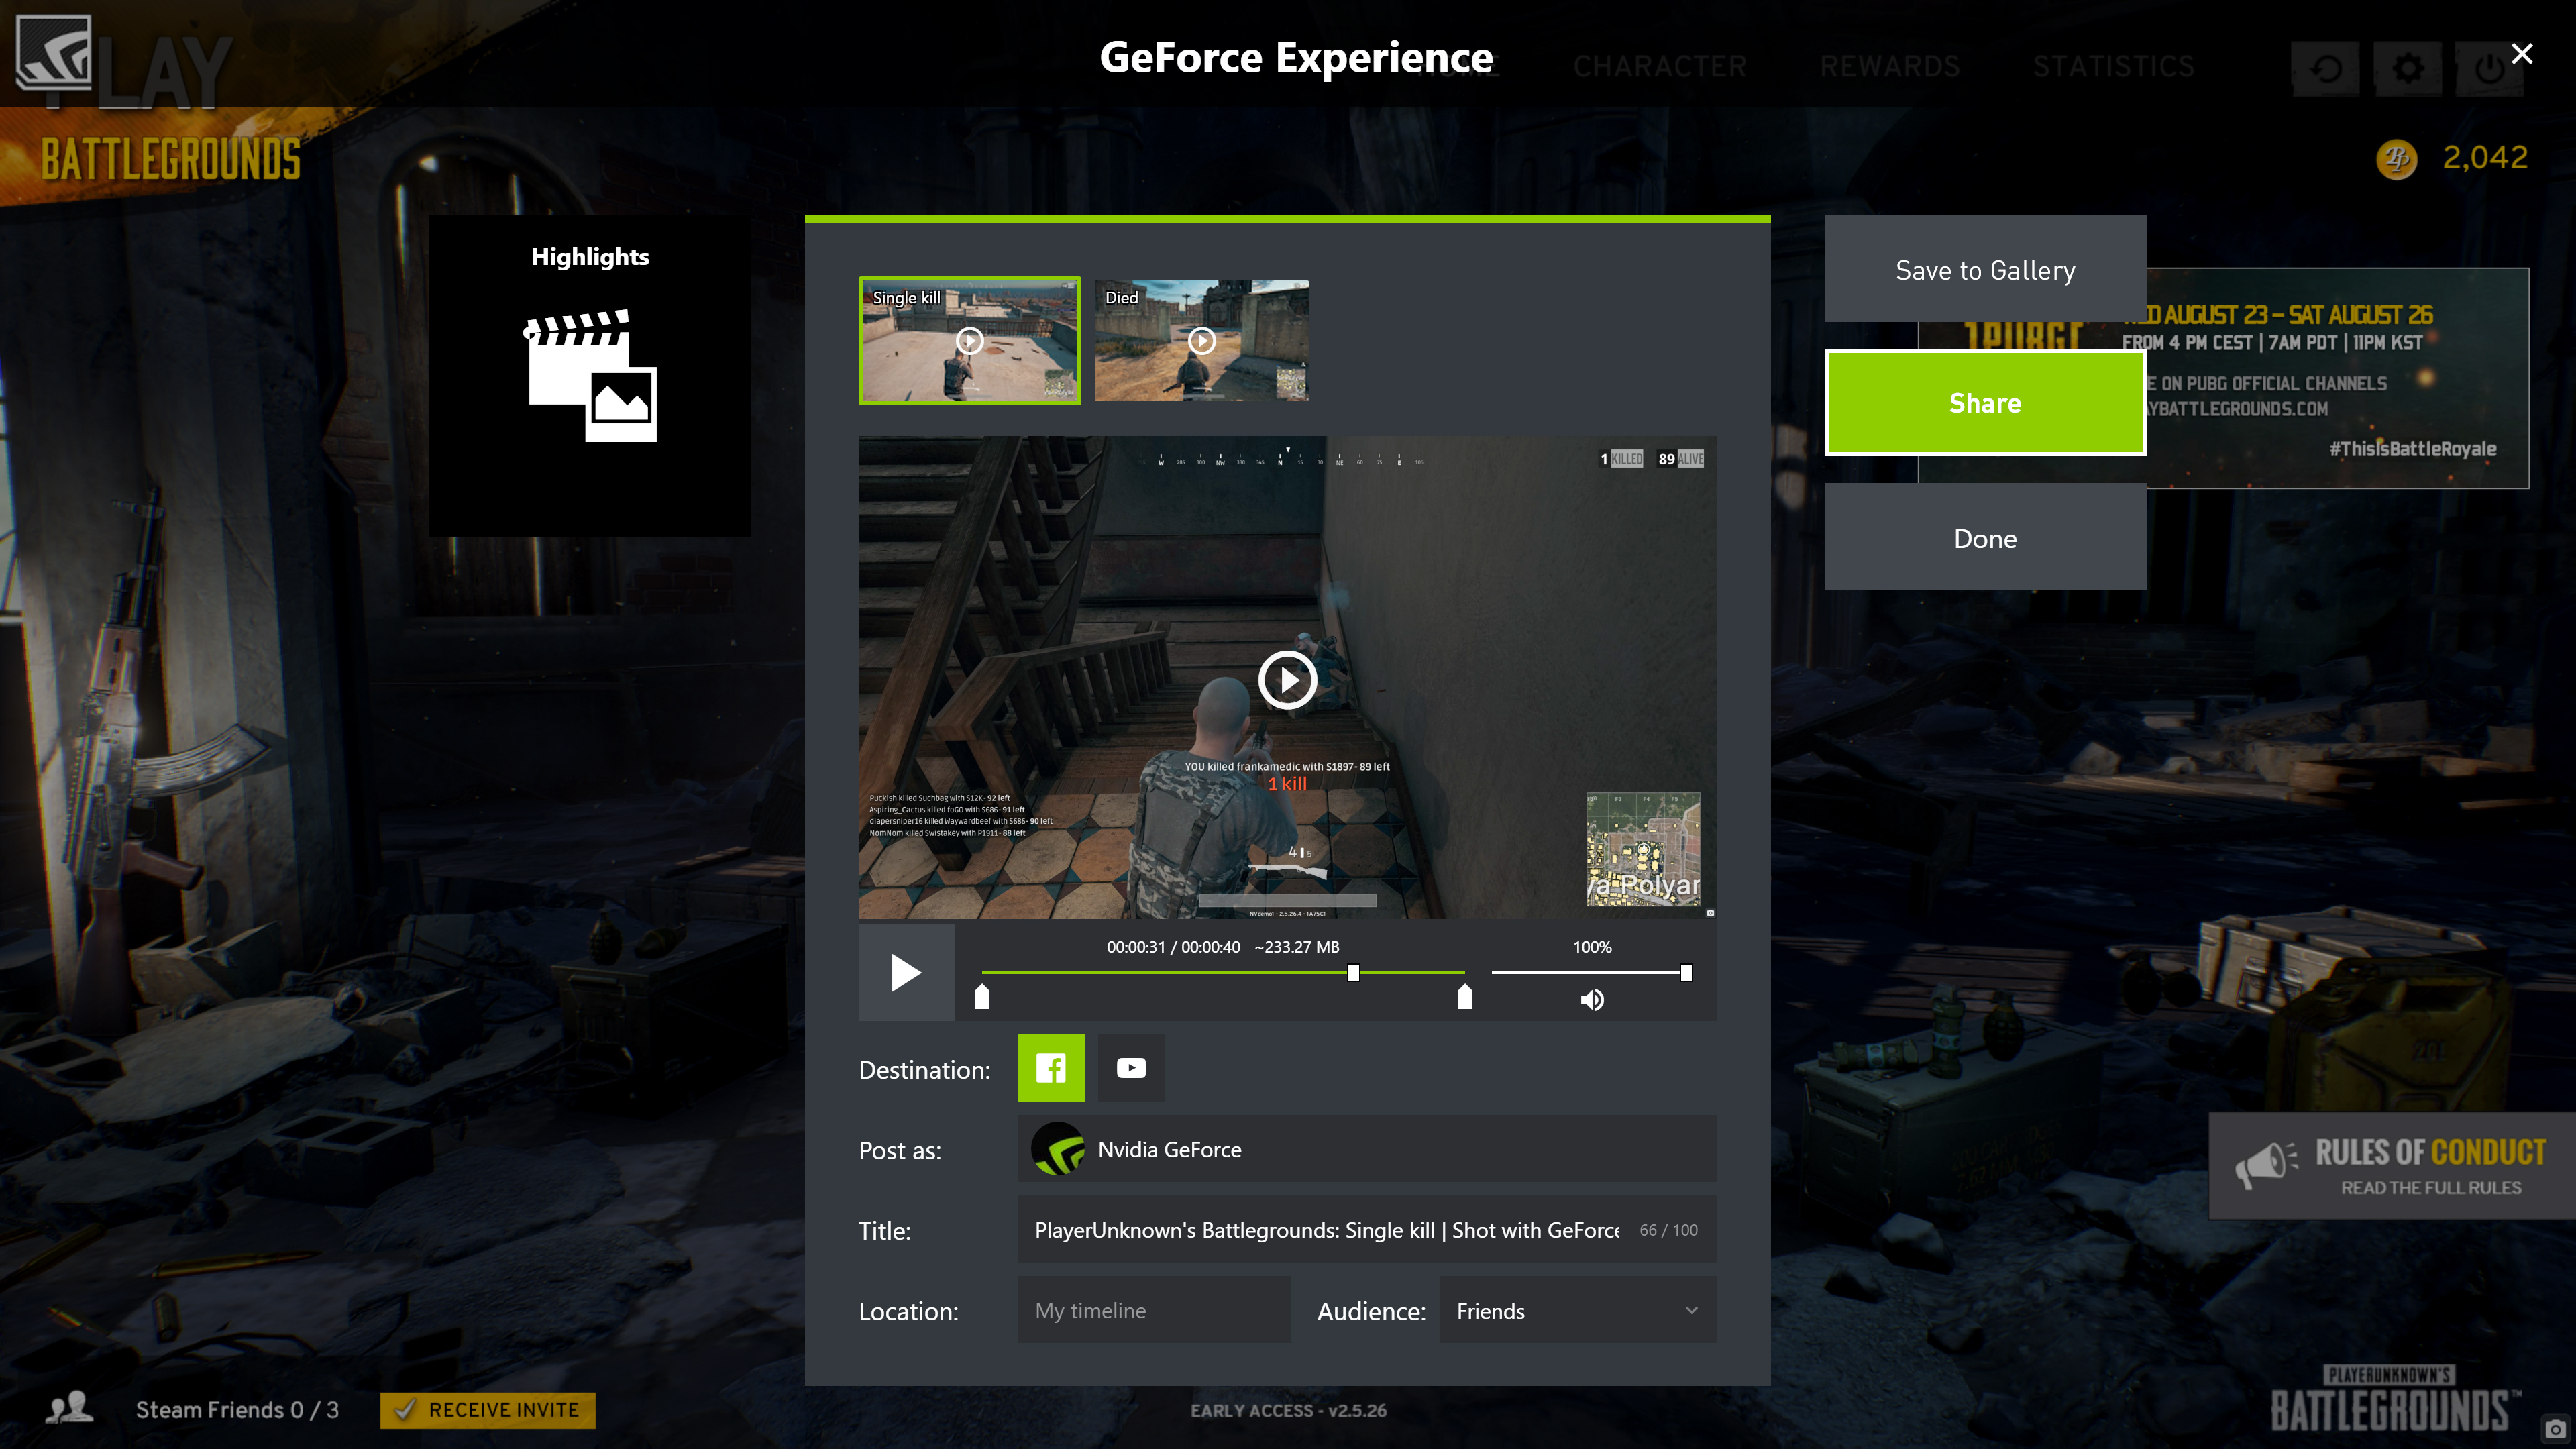This screenshot has width=2576, height=1449.
Task: Select the Died highlight thumbnail
Action: point(1203,339)
